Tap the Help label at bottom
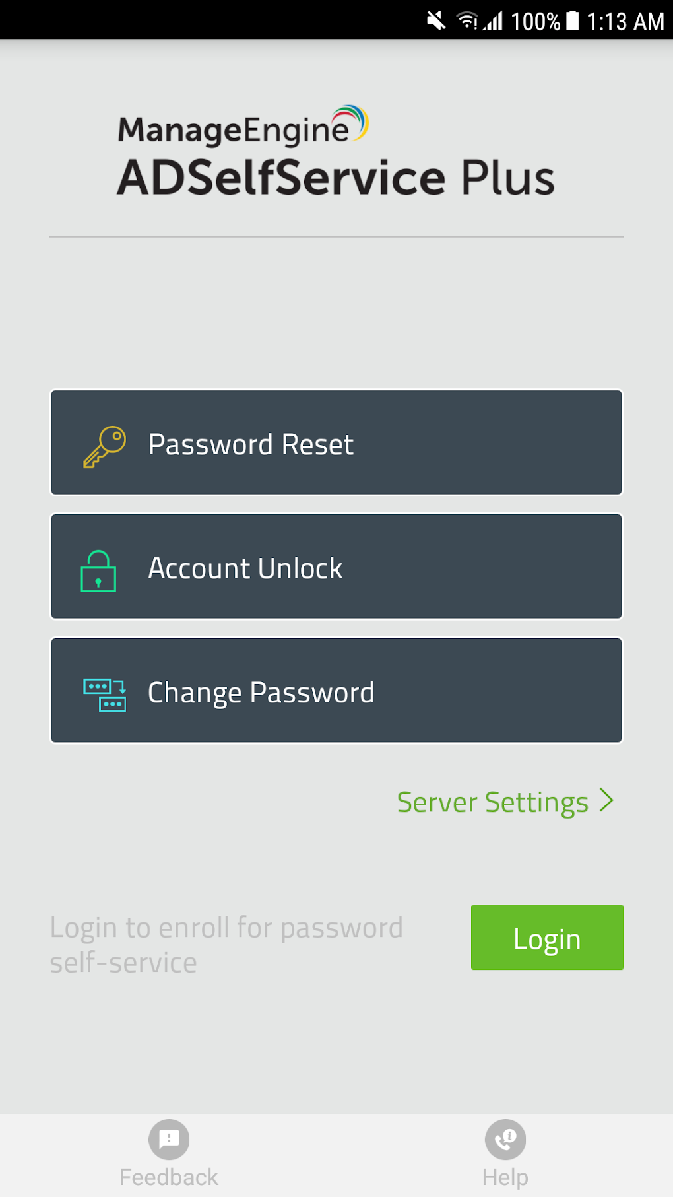The image size is (673, 1197). (x=505, y=1177)
